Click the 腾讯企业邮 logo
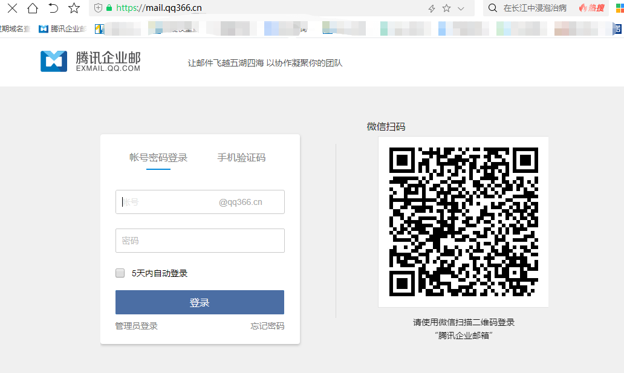624x373 pixels. click(x=89, y=62)
